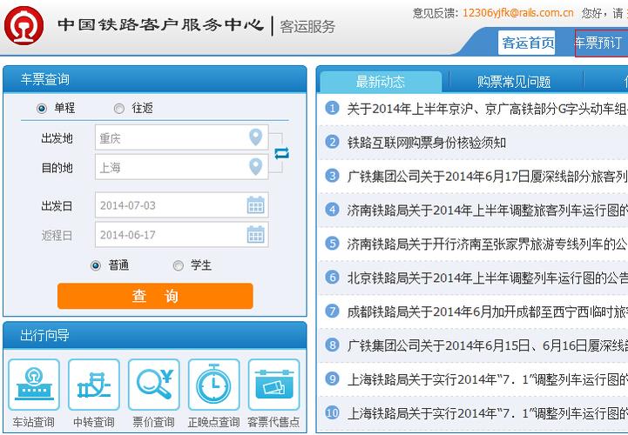Open news item 7 from 成都铁路局
Screen dimensions: 628x435
[x=487, y=311]
